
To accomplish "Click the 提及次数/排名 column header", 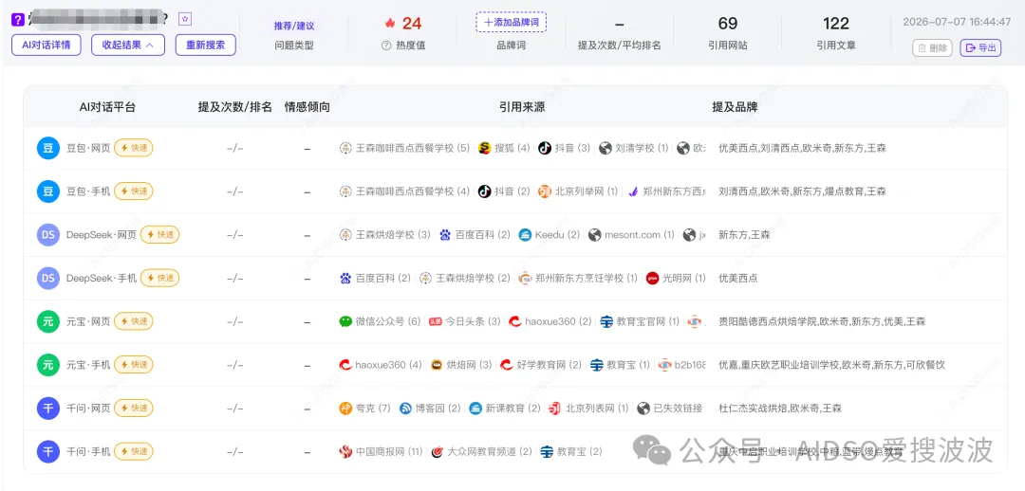I will 235,107.
